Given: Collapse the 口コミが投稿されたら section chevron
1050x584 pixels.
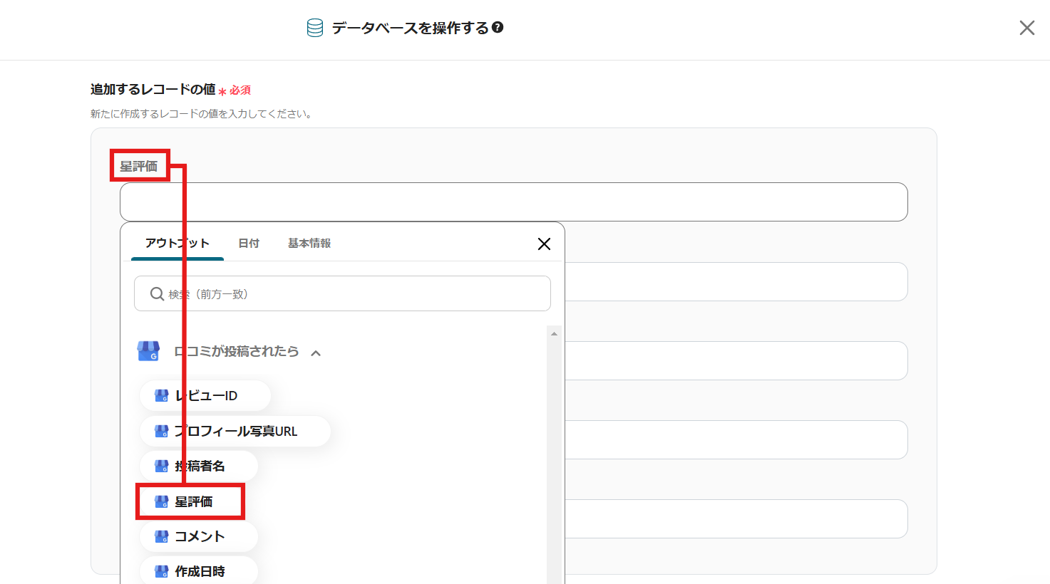Looking at the screenshot, I should point(316,353).
